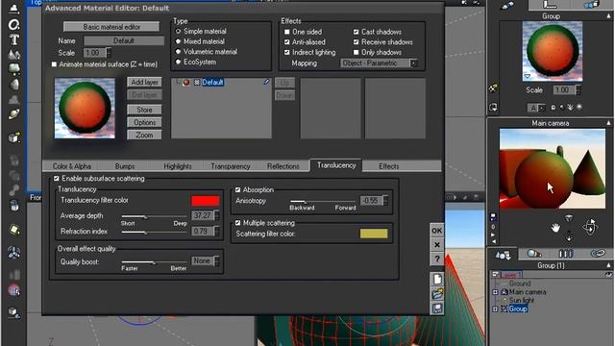
Task: Enable Animate material surface checkbox
Action: (x=54, y=64)
